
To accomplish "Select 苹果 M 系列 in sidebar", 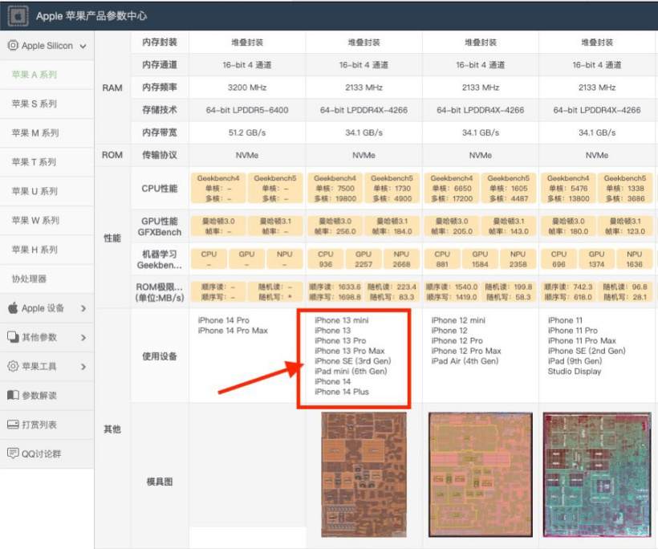I will click(34, 133).
